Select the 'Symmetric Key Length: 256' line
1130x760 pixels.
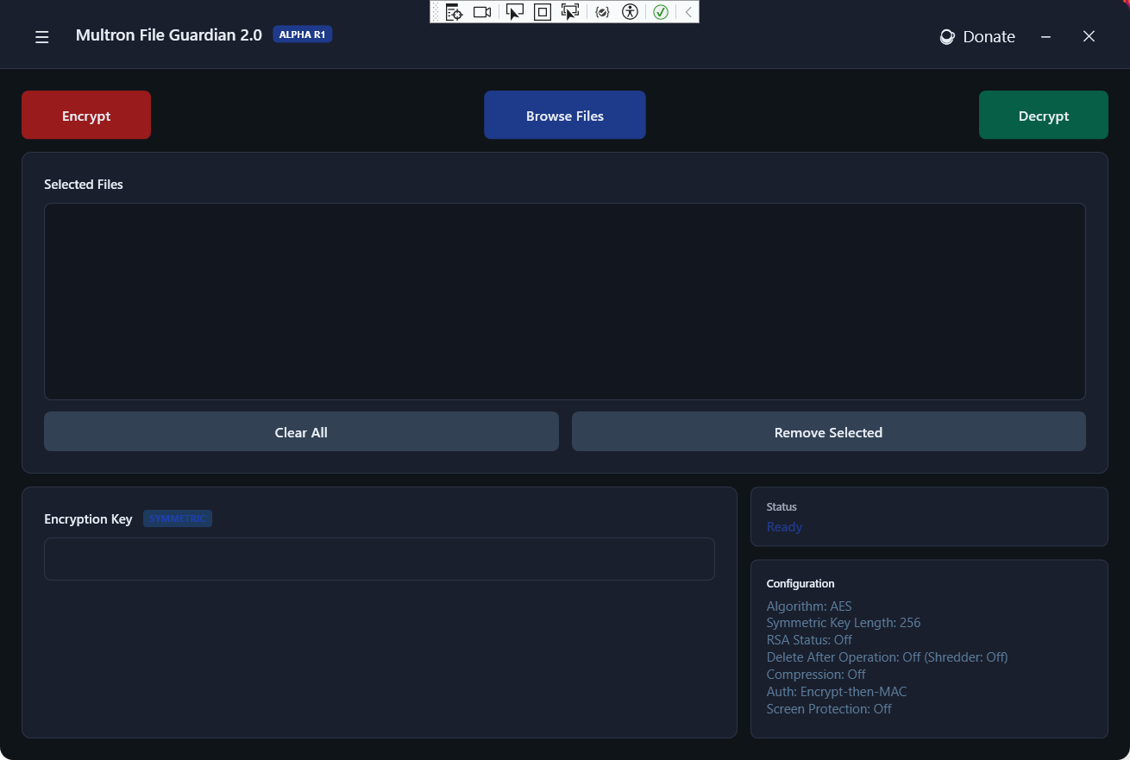coord(844,623)
